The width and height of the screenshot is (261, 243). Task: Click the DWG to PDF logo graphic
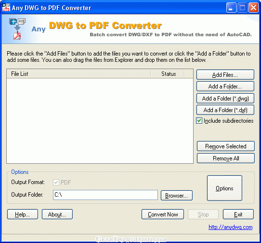tap(17, 29)
